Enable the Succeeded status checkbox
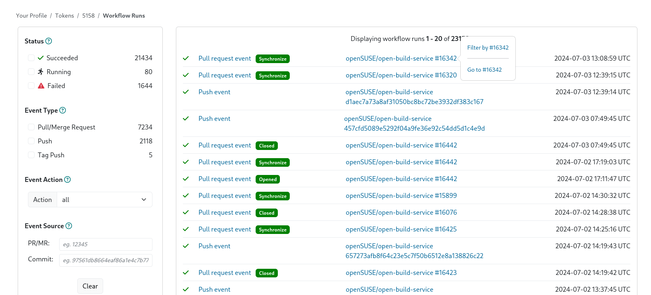Screen dimensions: 651x295 pyautogui.click(x=31, y=58)
